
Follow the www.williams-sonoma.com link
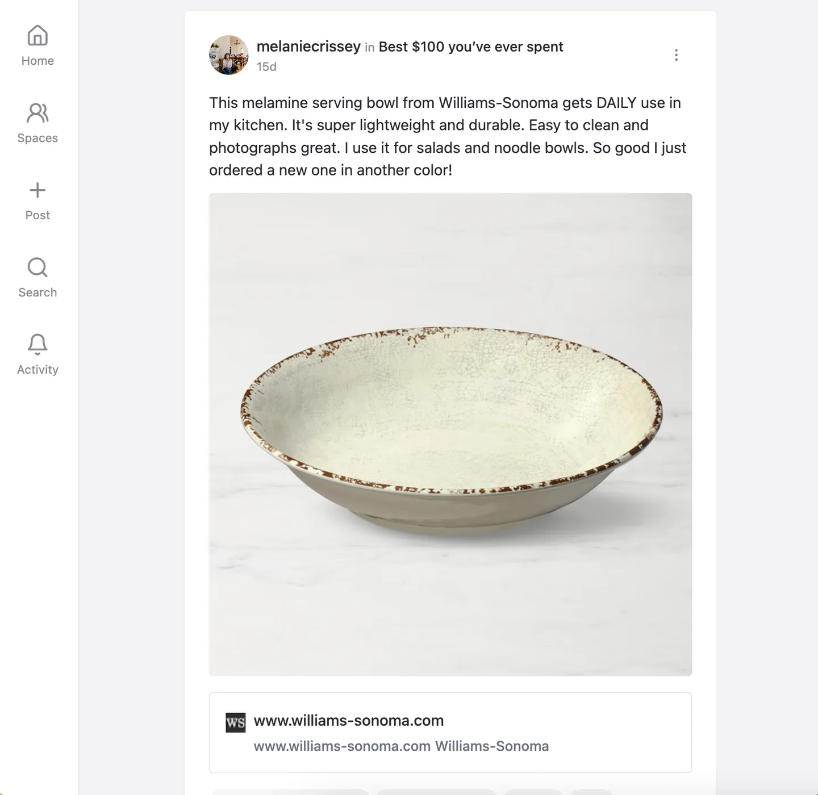[x=349, y=721]
